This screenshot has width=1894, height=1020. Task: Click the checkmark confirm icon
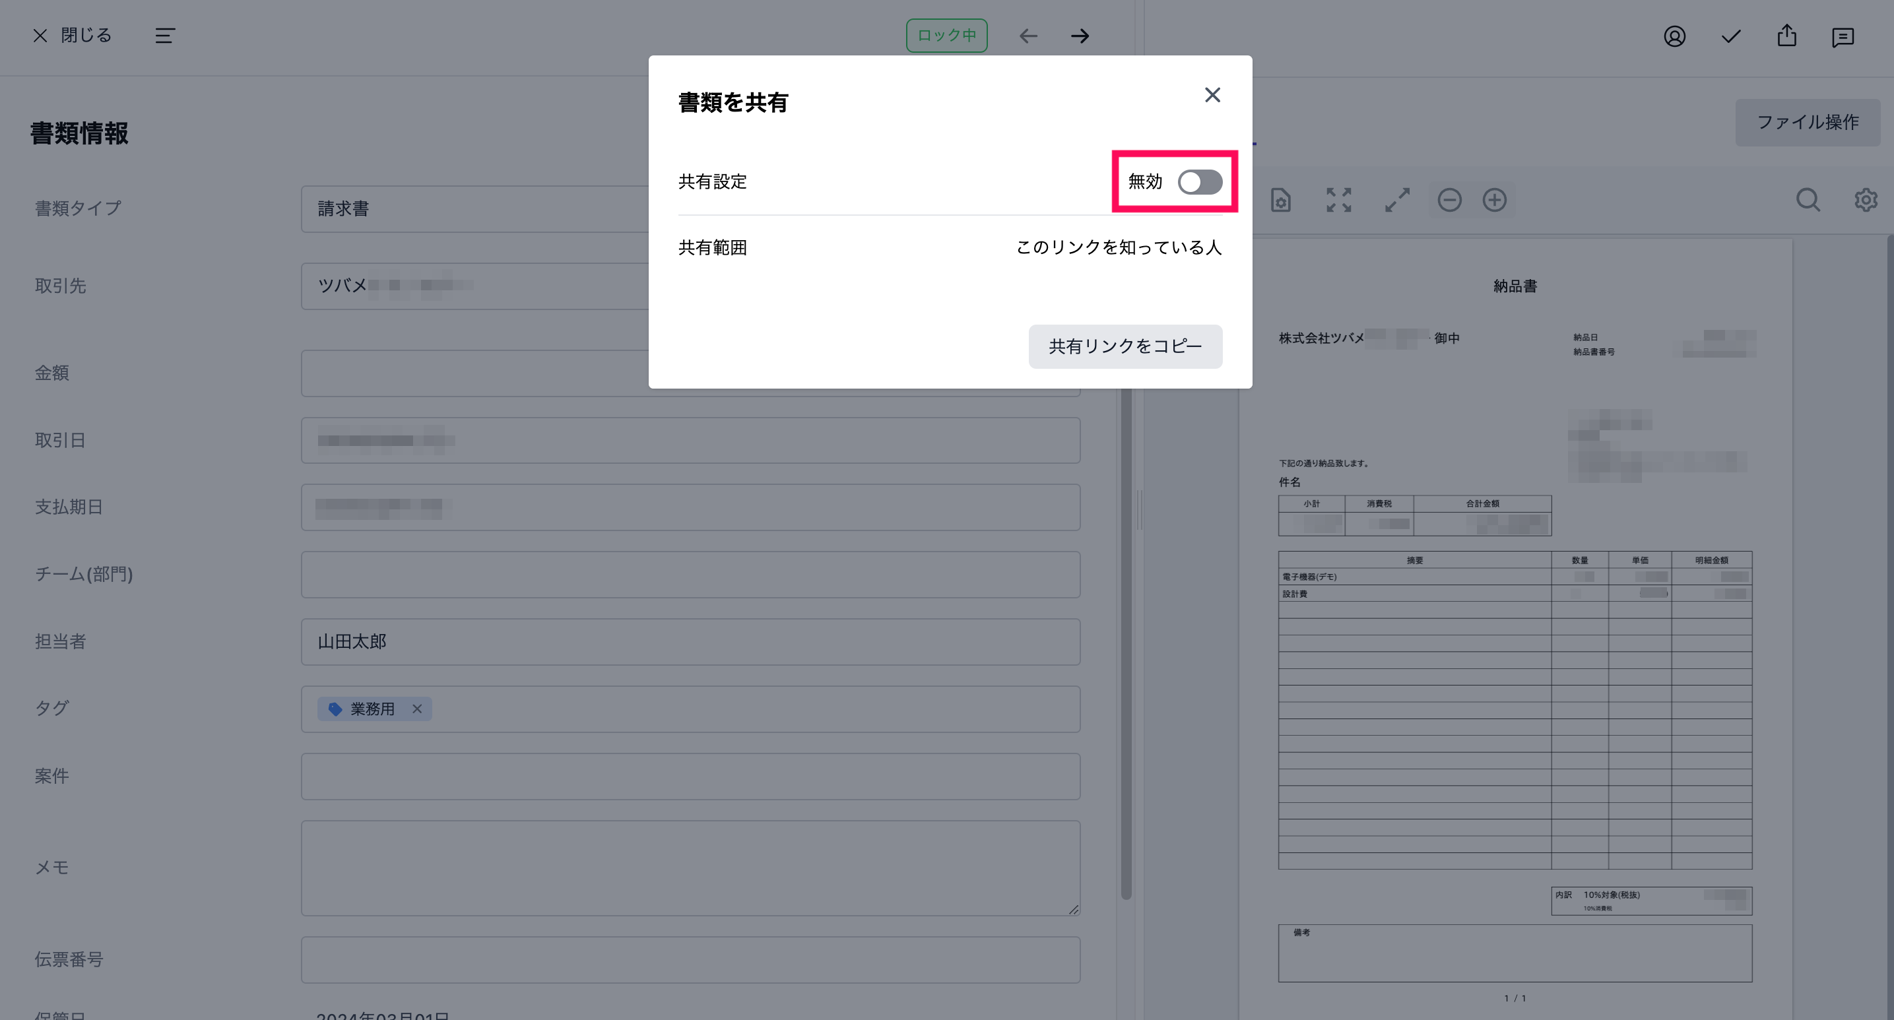click(x=1731, y=36)
